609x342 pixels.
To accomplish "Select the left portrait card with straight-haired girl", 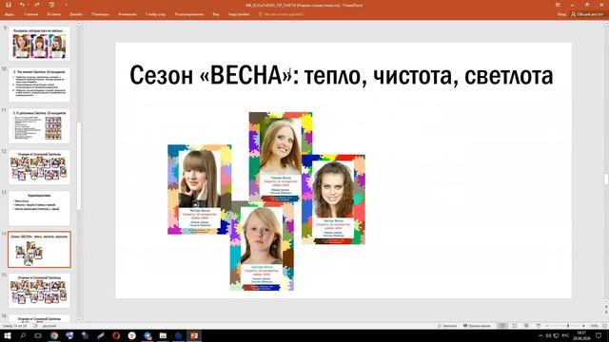I will point(199,190).
